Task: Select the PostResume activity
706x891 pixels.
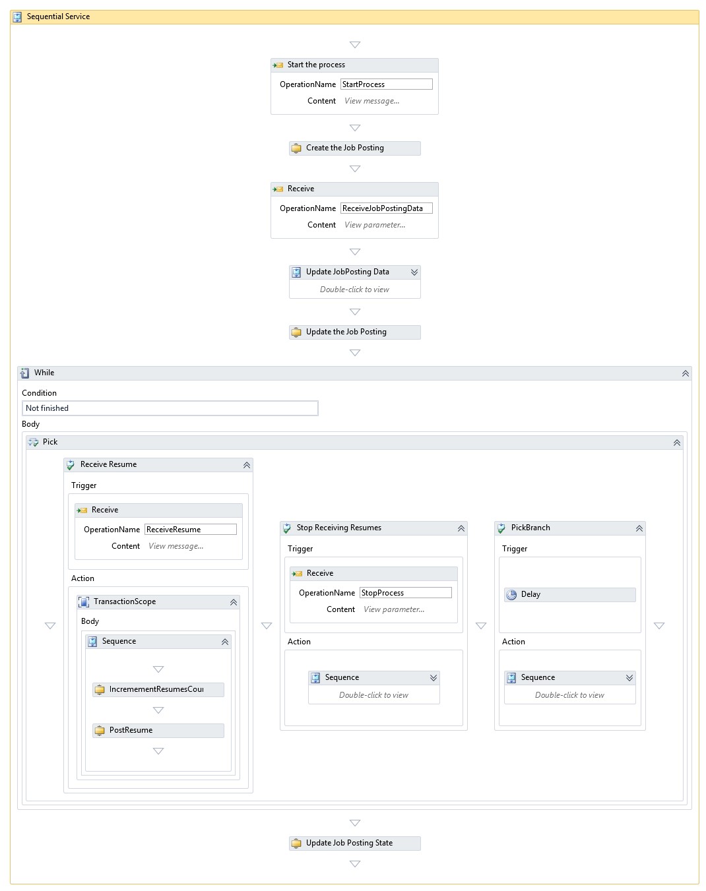Action: click(x=158, y=731)
